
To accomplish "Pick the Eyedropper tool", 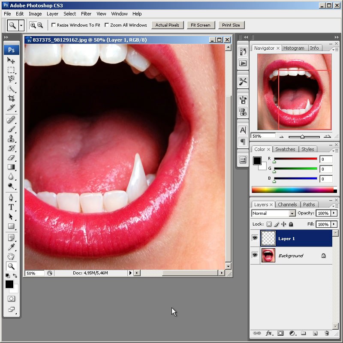I will click(x=11, y=247).
